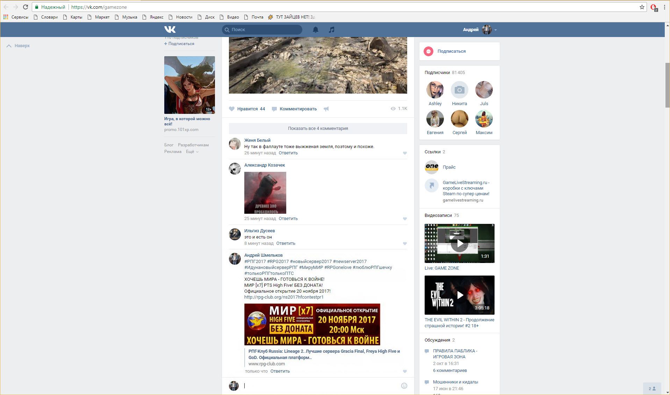Bookmark this page with star icon
The width and height of the screenshot is (670, 395).
coord(642,7)
